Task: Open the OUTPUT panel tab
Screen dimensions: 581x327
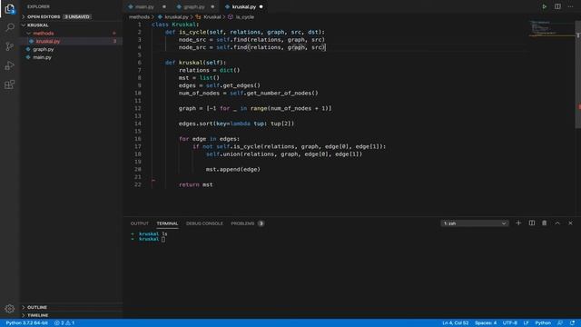Action: click(139, 223)
